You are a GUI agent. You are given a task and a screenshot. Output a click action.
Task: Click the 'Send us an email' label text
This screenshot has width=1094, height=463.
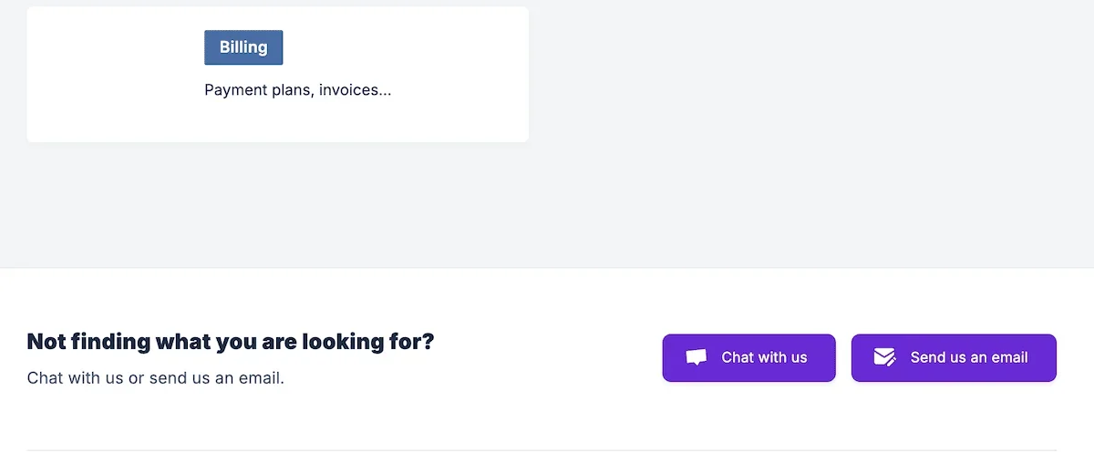969,357
